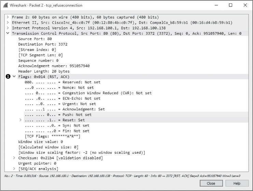Open Help for this dialog
This screenshot has width=253, height=191.
[x=237, y=183]
